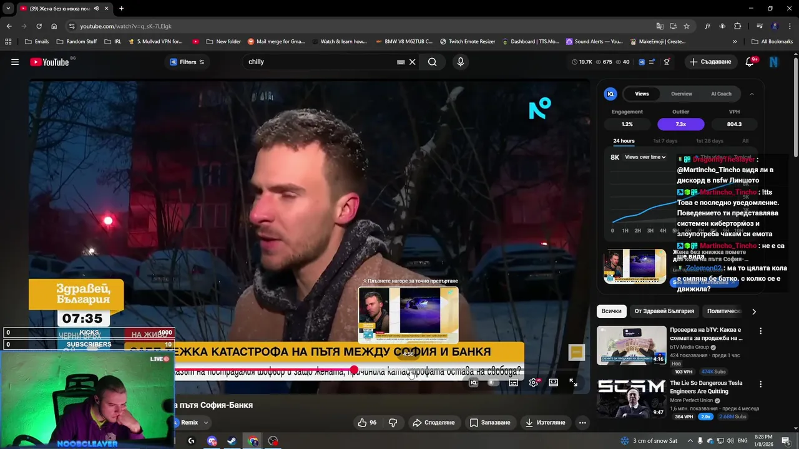Open options menu for Tesla Engineers video
This screenshot has width=799, height=449.
click(x=760, y=384)
